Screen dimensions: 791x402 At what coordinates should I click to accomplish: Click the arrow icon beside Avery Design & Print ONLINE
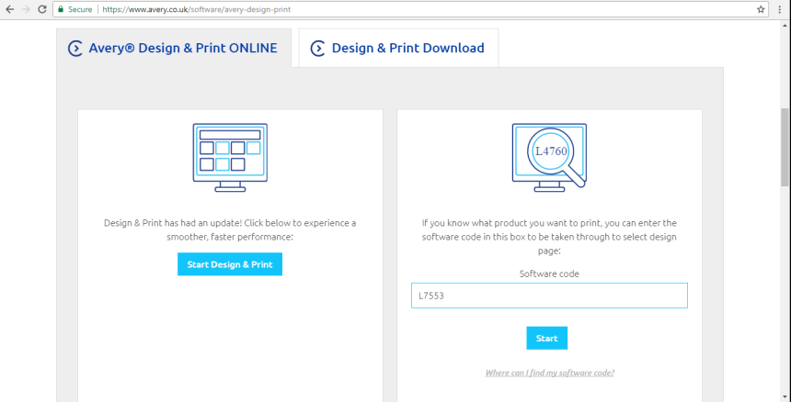tap(75, 49)
